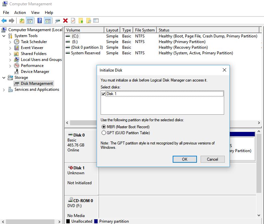This screenshot has height=224, width=264.
Task: Click the folder with green arrow icon
Action: pyautogui.click(x=81, y=21)
